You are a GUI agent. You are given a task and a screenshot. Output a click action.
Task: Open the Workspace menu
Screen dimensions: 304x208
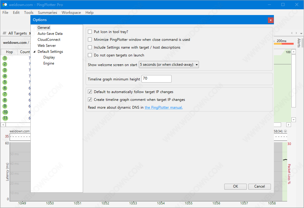pos(71,12)
